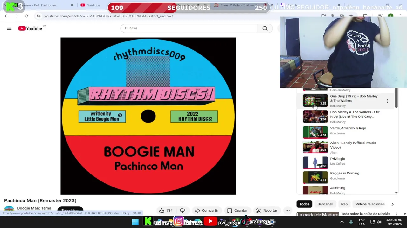Click the 'Los Cafres' channel name

click(x=337, y=163)
